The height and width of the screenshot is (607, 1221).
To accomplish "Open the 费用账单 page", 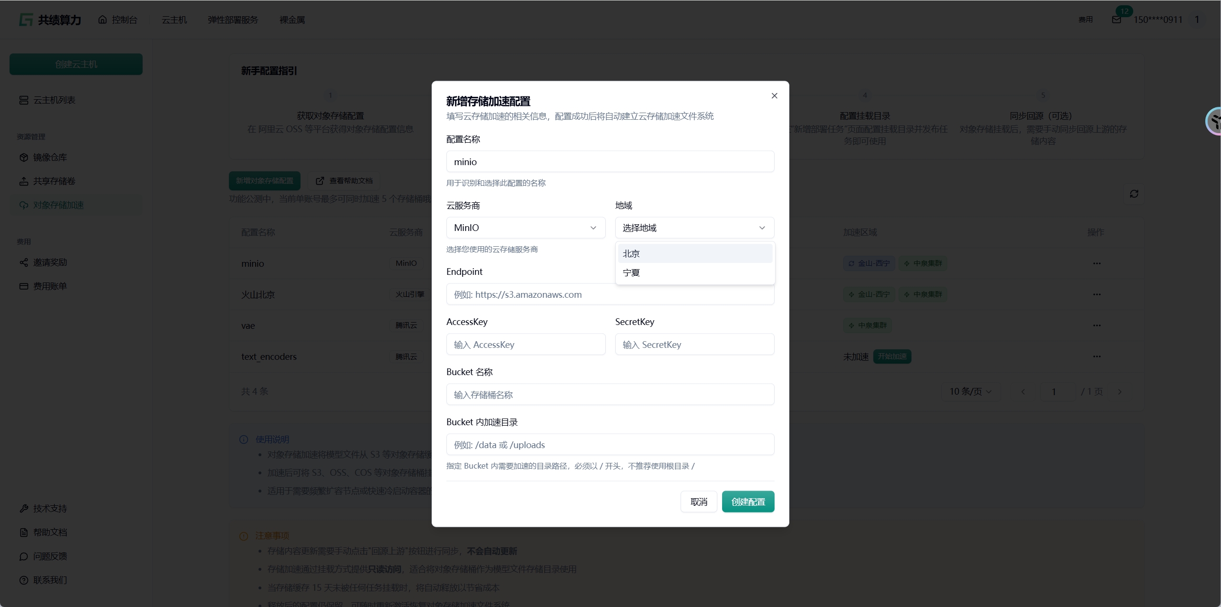I will 50,286.
